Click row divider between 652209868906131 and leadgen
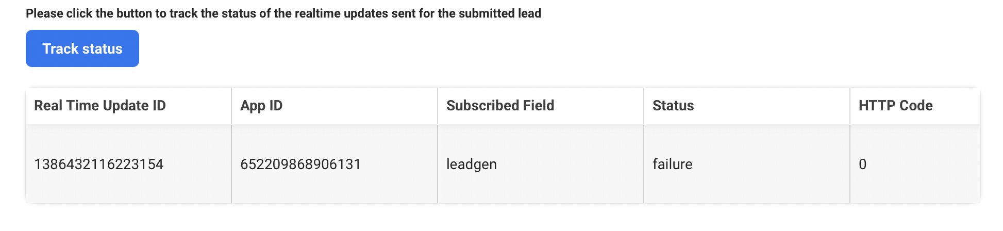 pyautogui.click(x=438, y=164)
